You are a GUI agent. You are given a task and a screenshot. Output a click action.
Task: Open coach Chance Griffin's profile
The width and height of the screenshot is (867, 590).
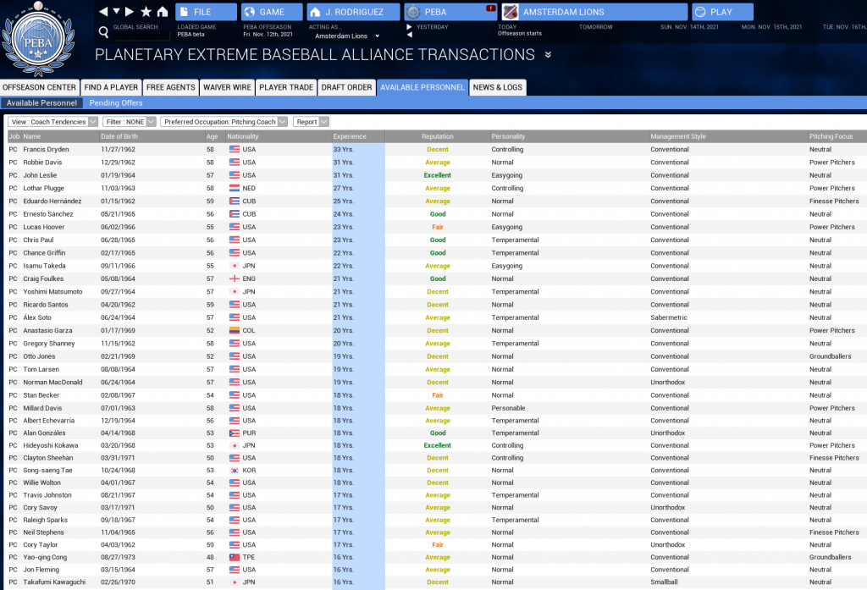[x=44, y=253]
